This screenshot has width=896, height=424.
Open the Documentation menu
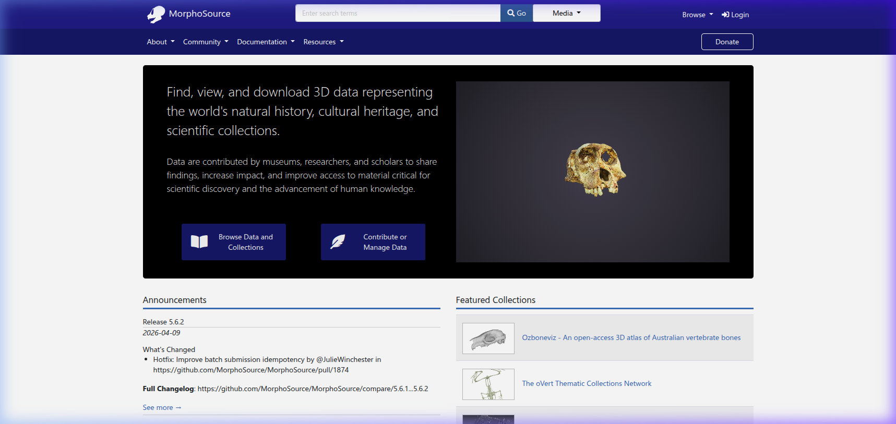coord(266,42)
